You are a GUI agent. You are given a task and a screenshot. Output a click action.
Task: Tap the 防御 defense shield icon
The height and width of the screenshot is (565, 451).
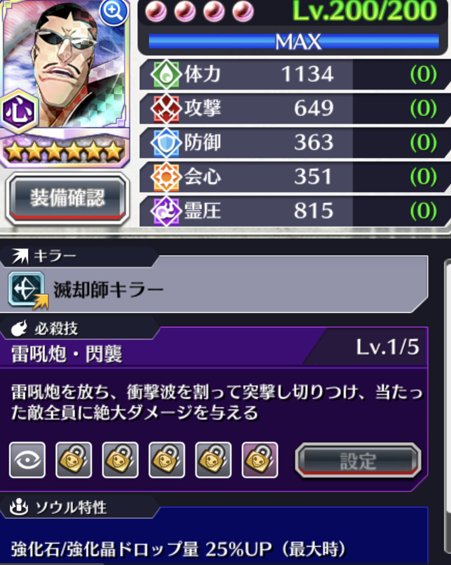[165, 142]
